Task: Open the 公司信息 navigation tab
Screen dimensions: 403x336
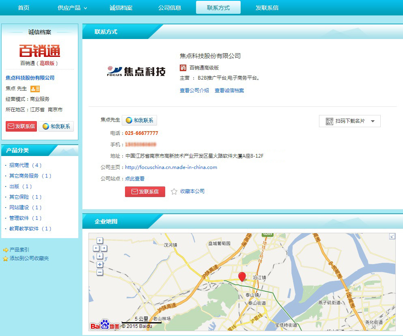Action: (x=170, y=8)
